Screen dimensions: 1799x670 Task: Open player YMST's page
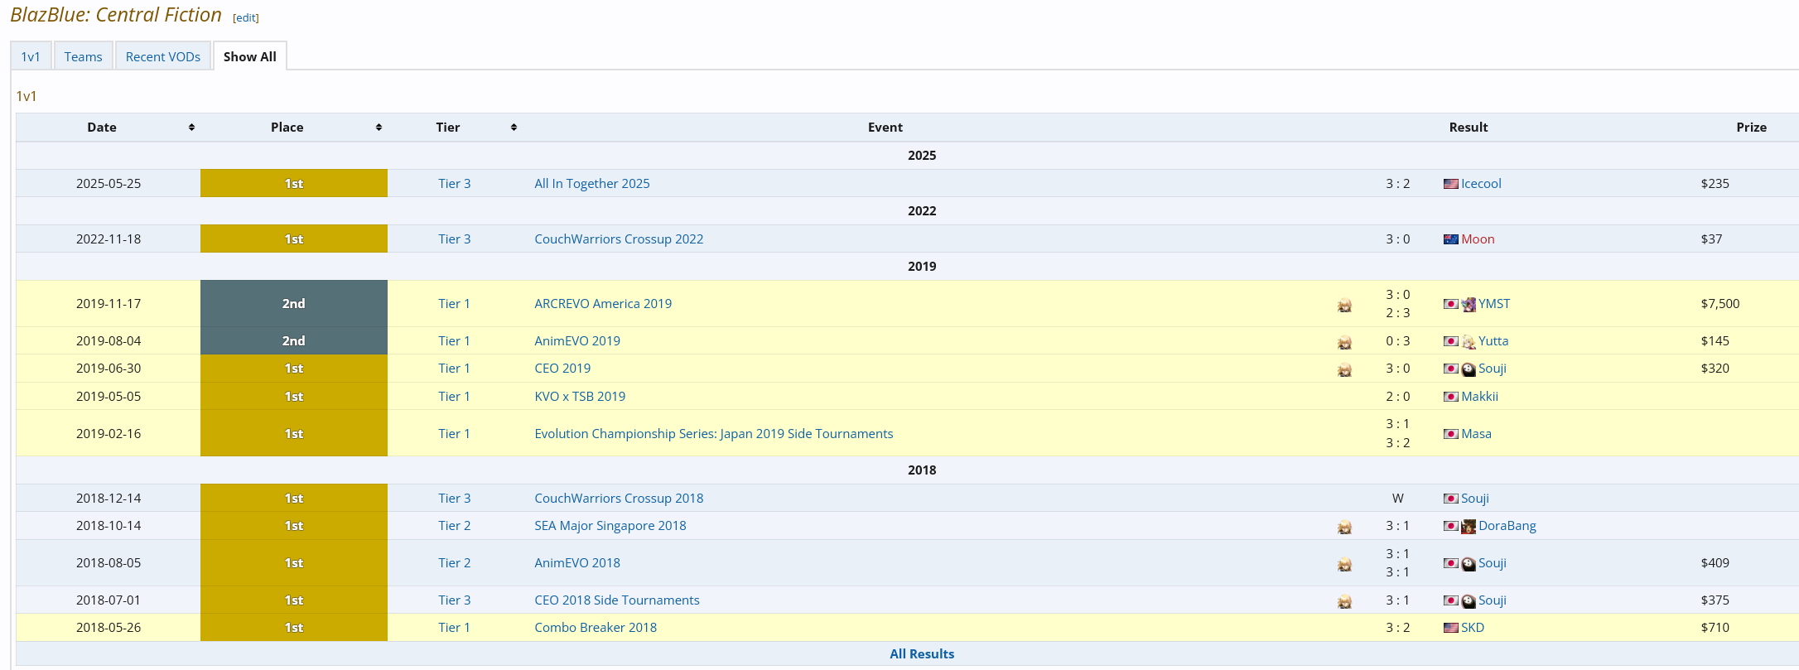click(1494, 304)
